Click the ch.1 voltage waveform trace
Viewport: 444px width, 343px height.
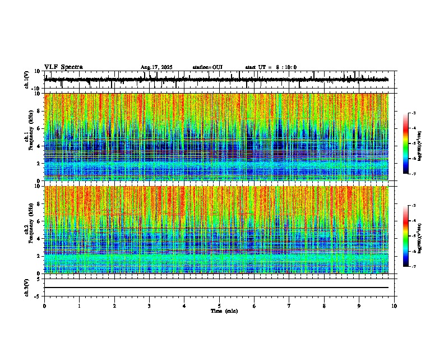(x=216, y=80)
